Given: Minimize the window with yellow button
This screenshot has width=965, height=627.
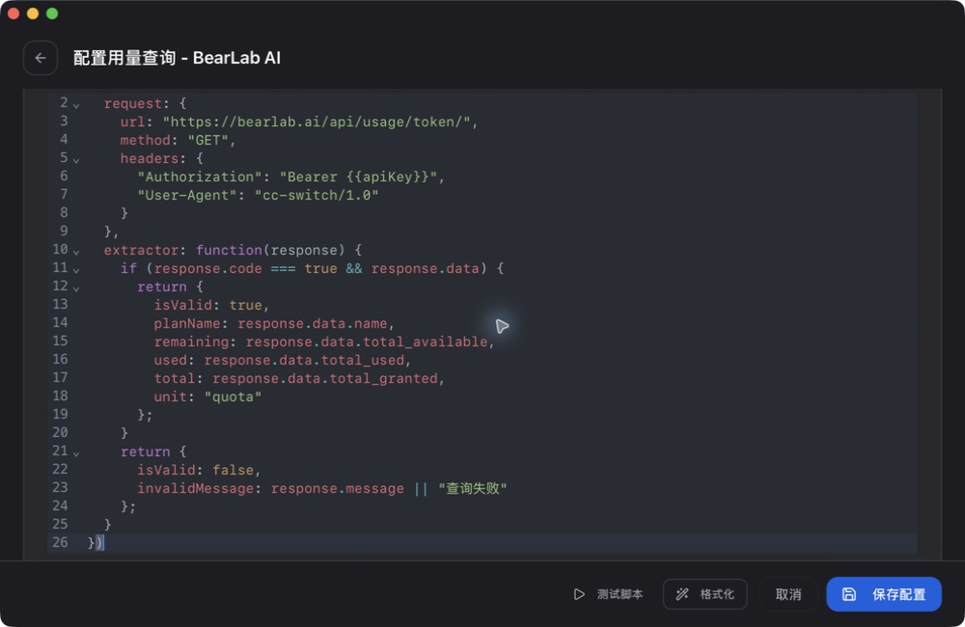Looking at the screenshot, I should [33, 14].
